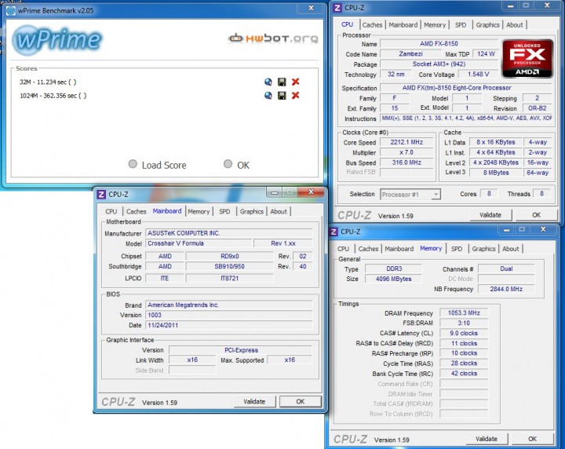Image resolution: width=565 pixels, height=449 pixels.
Task: Click the CPU-Z Z icon in the Mainboard window title bar
Action: pyautogui.click(x=101, y=194)
